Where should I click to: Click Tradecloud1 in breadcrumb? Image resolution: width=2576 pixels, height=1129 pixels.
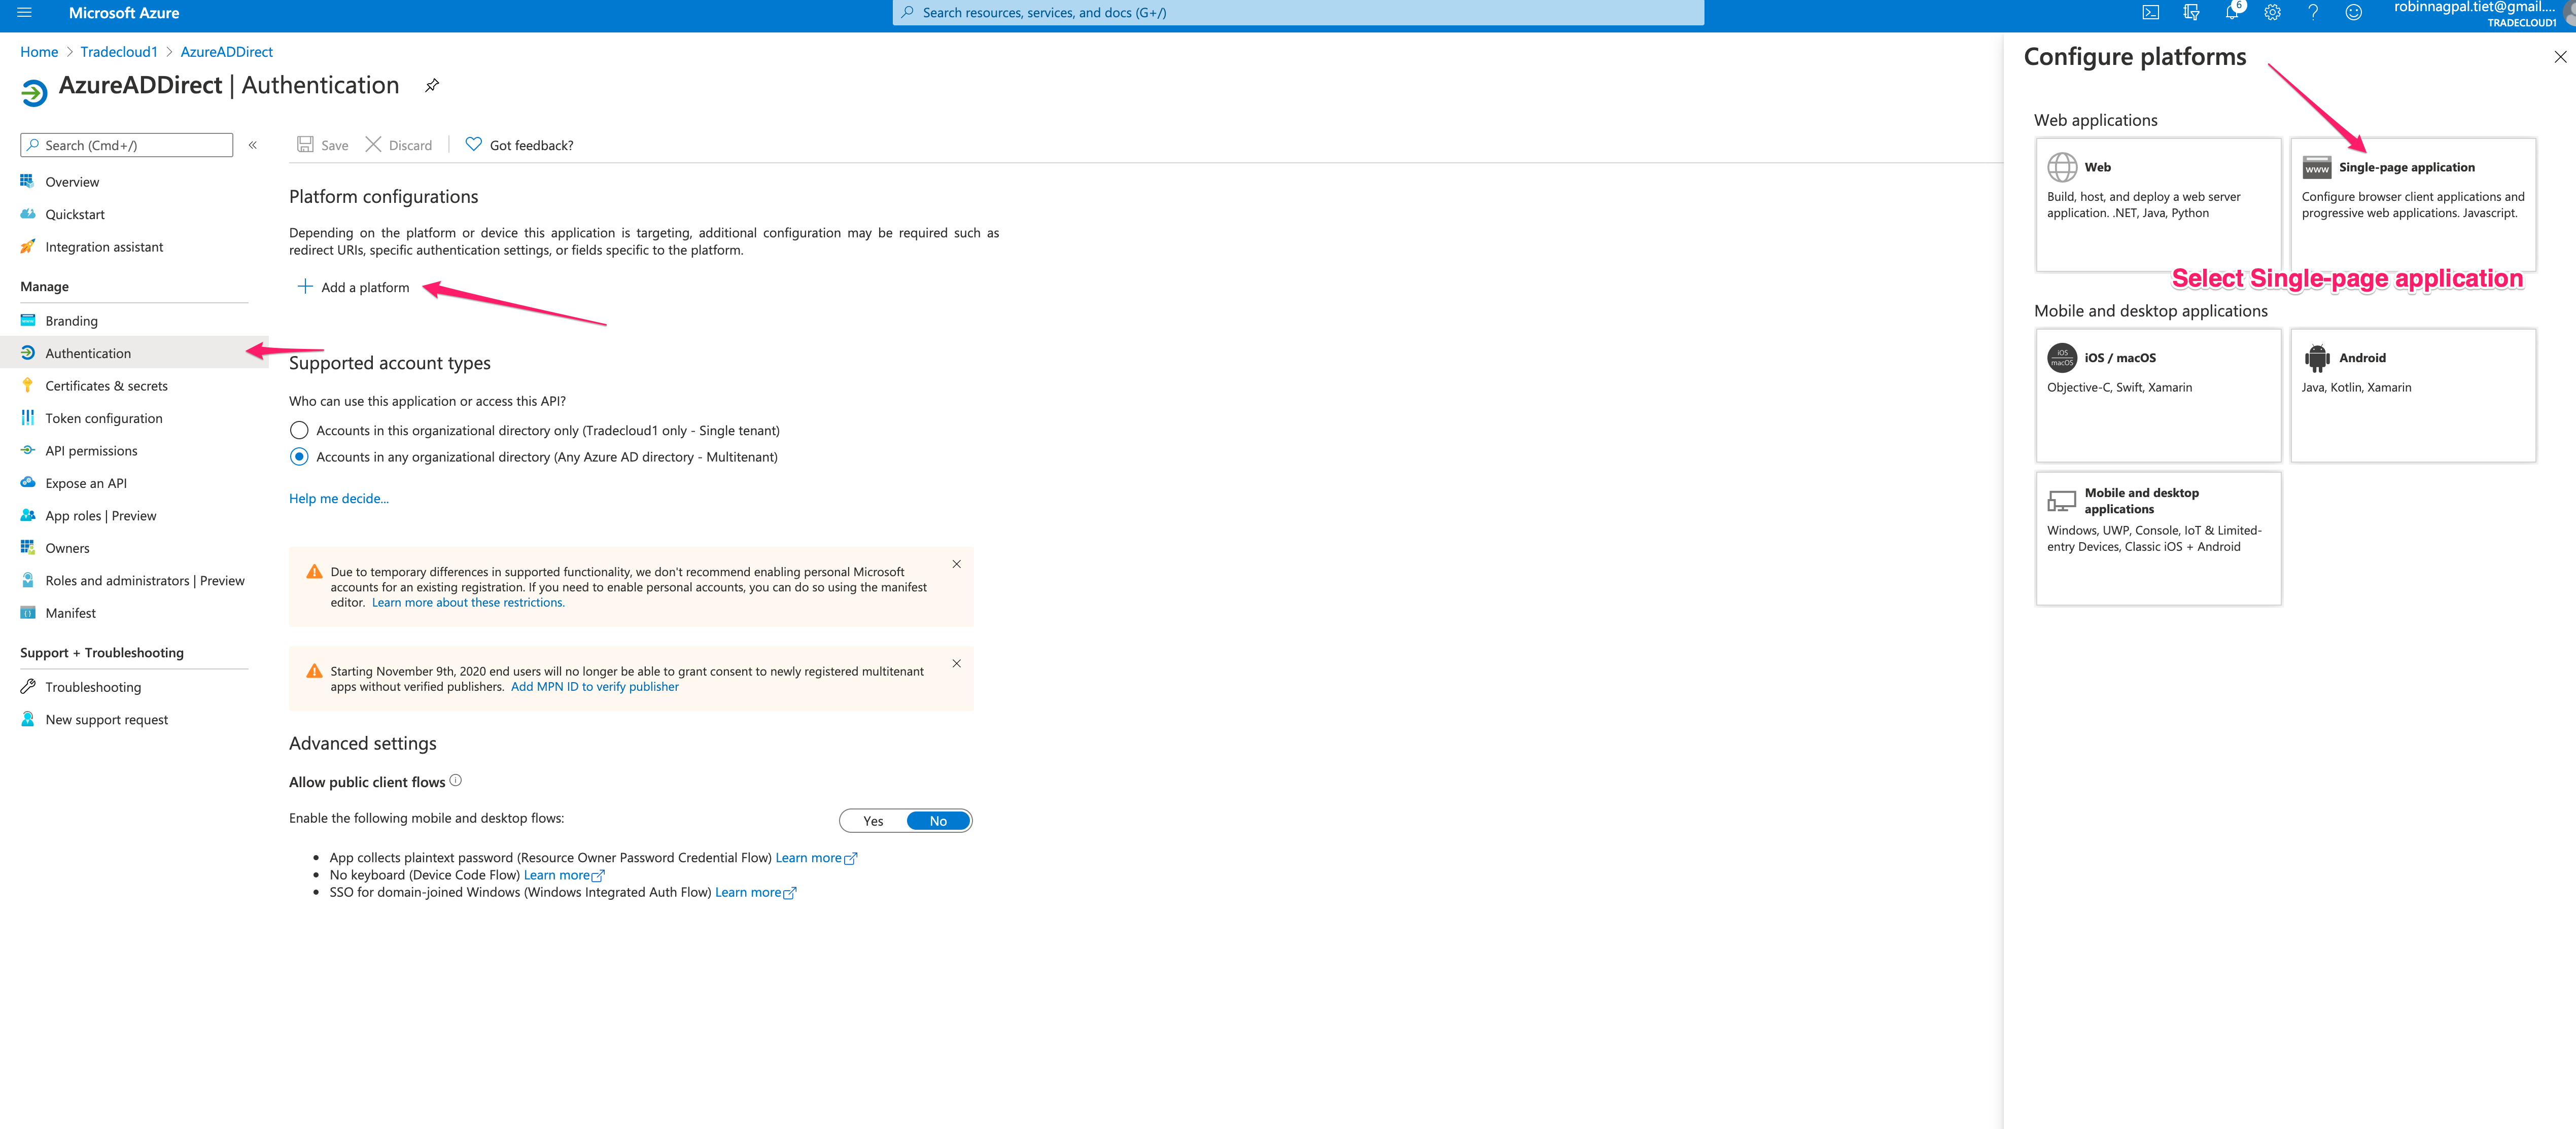[x=119, y=52]
